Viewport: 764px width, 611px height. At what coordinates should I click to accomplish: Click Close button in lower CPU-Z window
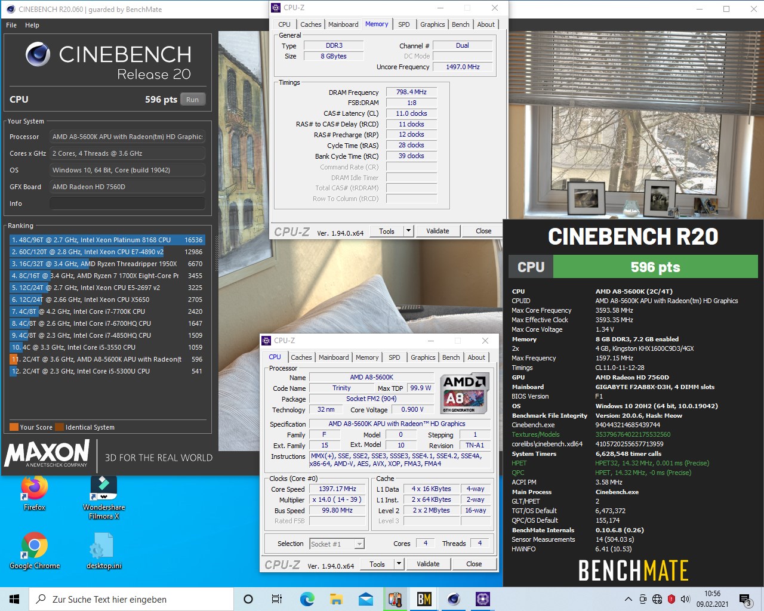pos(474,564)
